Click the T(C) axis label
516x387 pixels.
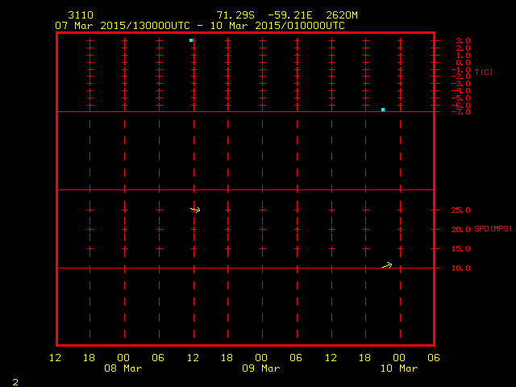point(484,72)
